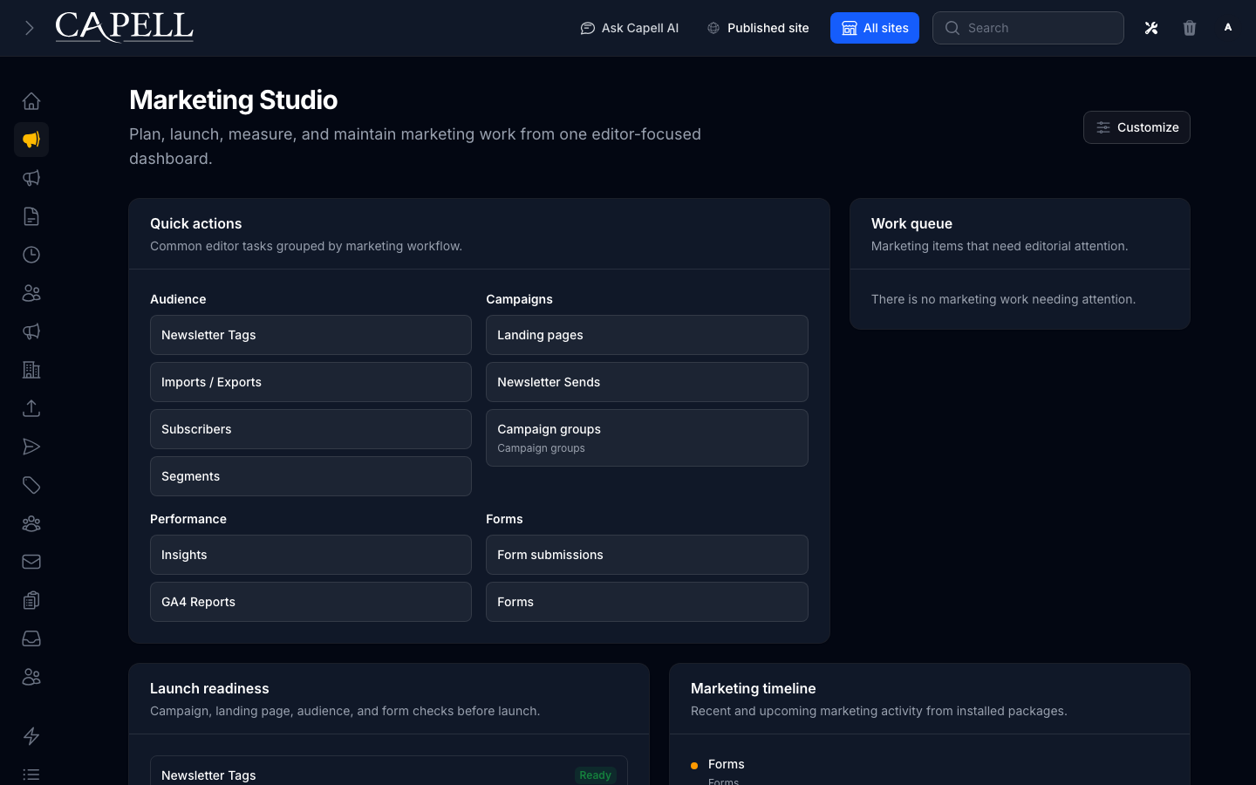Open the Home icon in the sidebar

pyautogui.click(x=31, y=101)
